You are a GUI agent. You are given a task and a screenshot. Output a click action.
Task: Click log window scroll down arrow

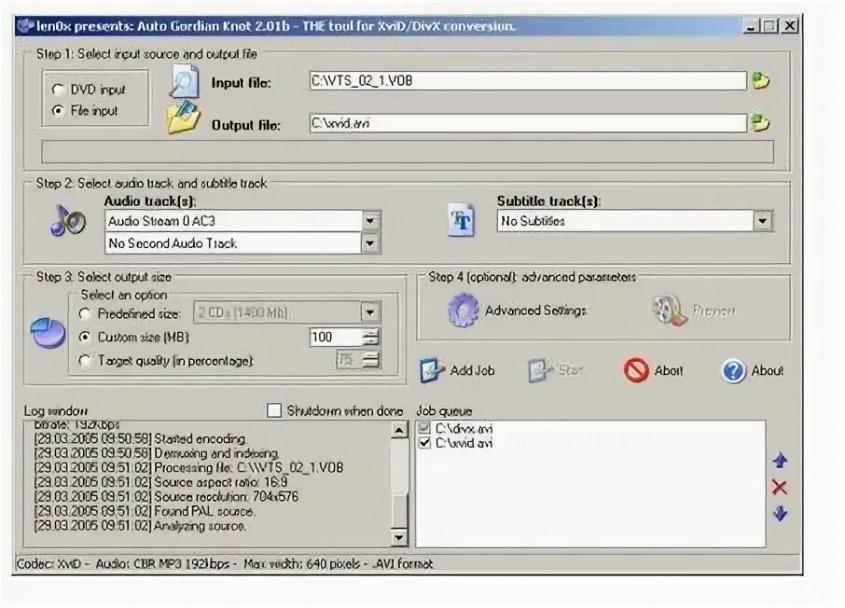(399, 537)
